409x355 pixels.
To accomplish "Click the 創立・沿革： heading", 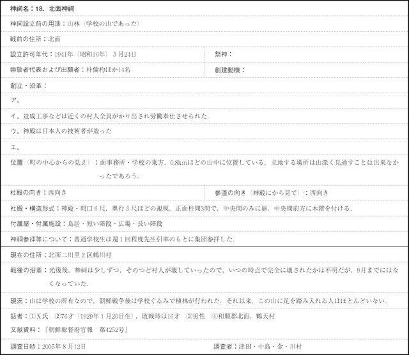I will pyautogui.click(x=28, y=86).
